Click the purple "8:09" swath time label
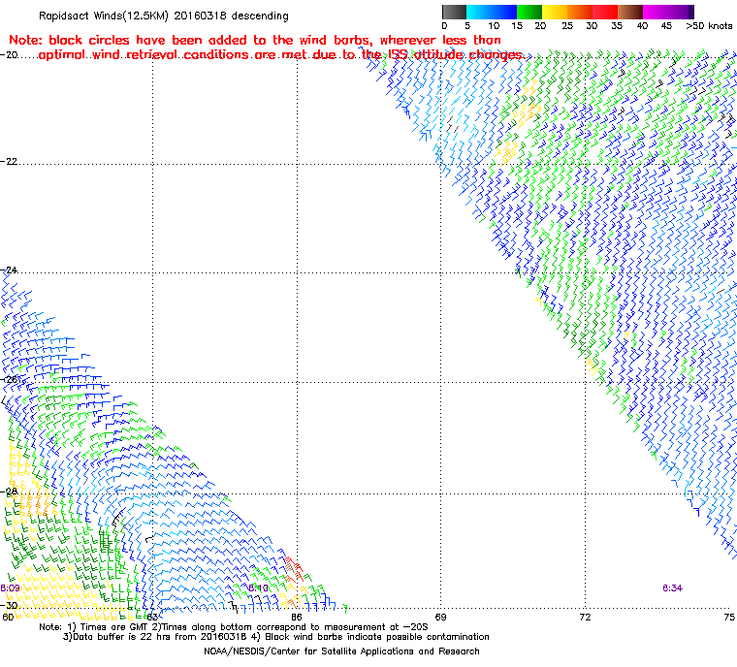Viewport: 737px width, 667px height. [10, 588]
